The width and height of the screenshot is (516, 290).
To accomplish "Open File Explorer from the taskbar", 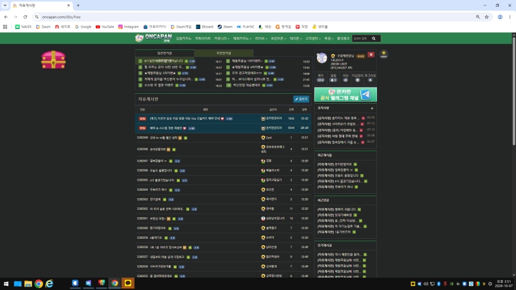I will (x=28, y=283).
